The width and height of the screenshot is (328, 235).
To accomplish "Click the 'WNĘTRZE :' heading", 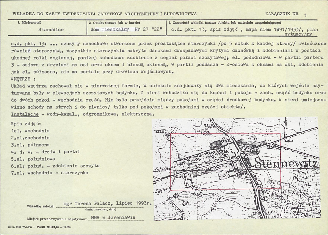I will 23,79.
